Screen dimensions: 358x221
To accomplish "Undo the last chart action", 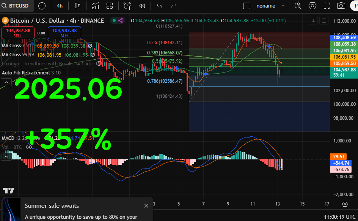I will coord(160,6).
